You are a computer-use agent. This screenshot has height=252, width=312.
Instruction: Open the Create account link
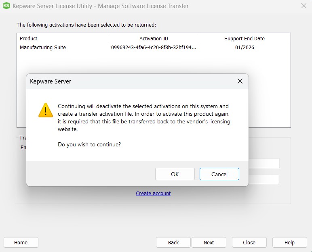[x=153, y=194]
